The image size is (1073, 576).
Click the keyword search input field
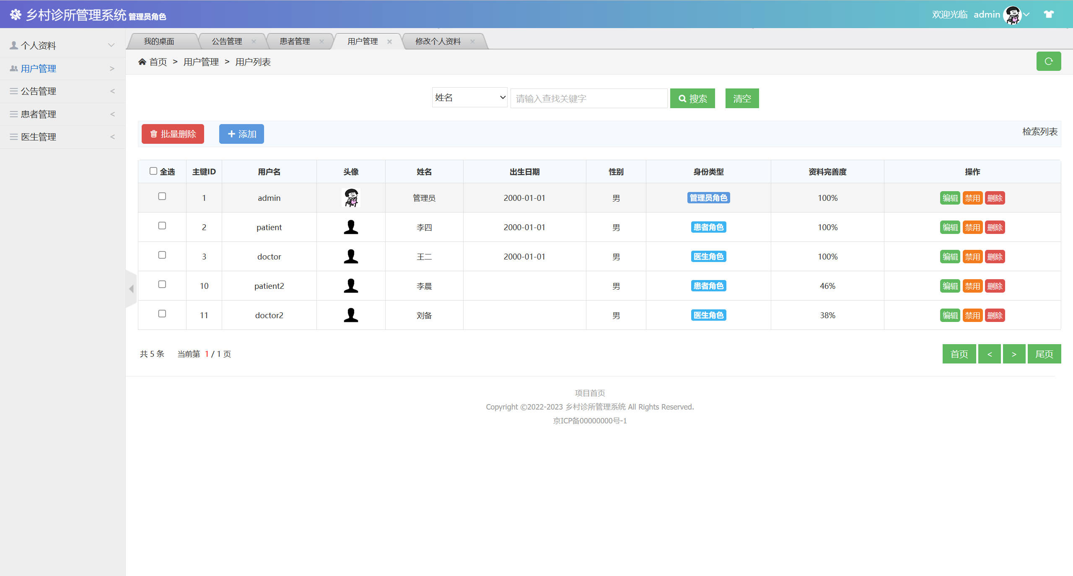588,98
